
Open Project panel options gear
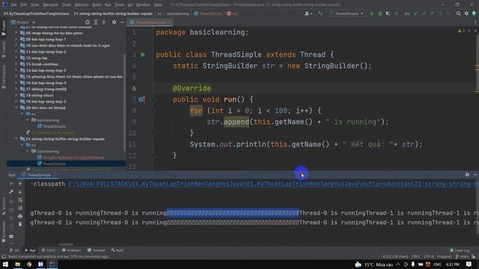click(114, 22)
